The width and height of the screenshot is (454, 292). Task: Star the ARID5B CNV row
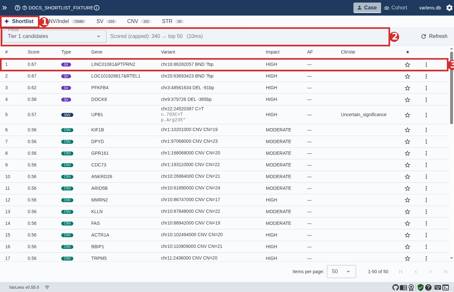click(407, 189)
